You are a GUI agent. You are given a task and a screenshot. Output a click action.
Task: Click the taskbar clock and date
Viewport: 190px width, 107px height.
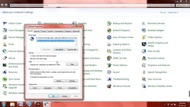182,104
